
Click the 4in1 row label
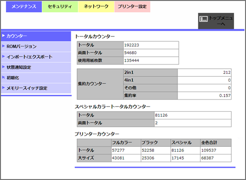click(150, 80)
